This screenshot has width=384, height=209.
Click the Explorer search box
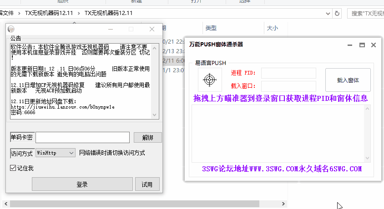click(x=366, y=14)
